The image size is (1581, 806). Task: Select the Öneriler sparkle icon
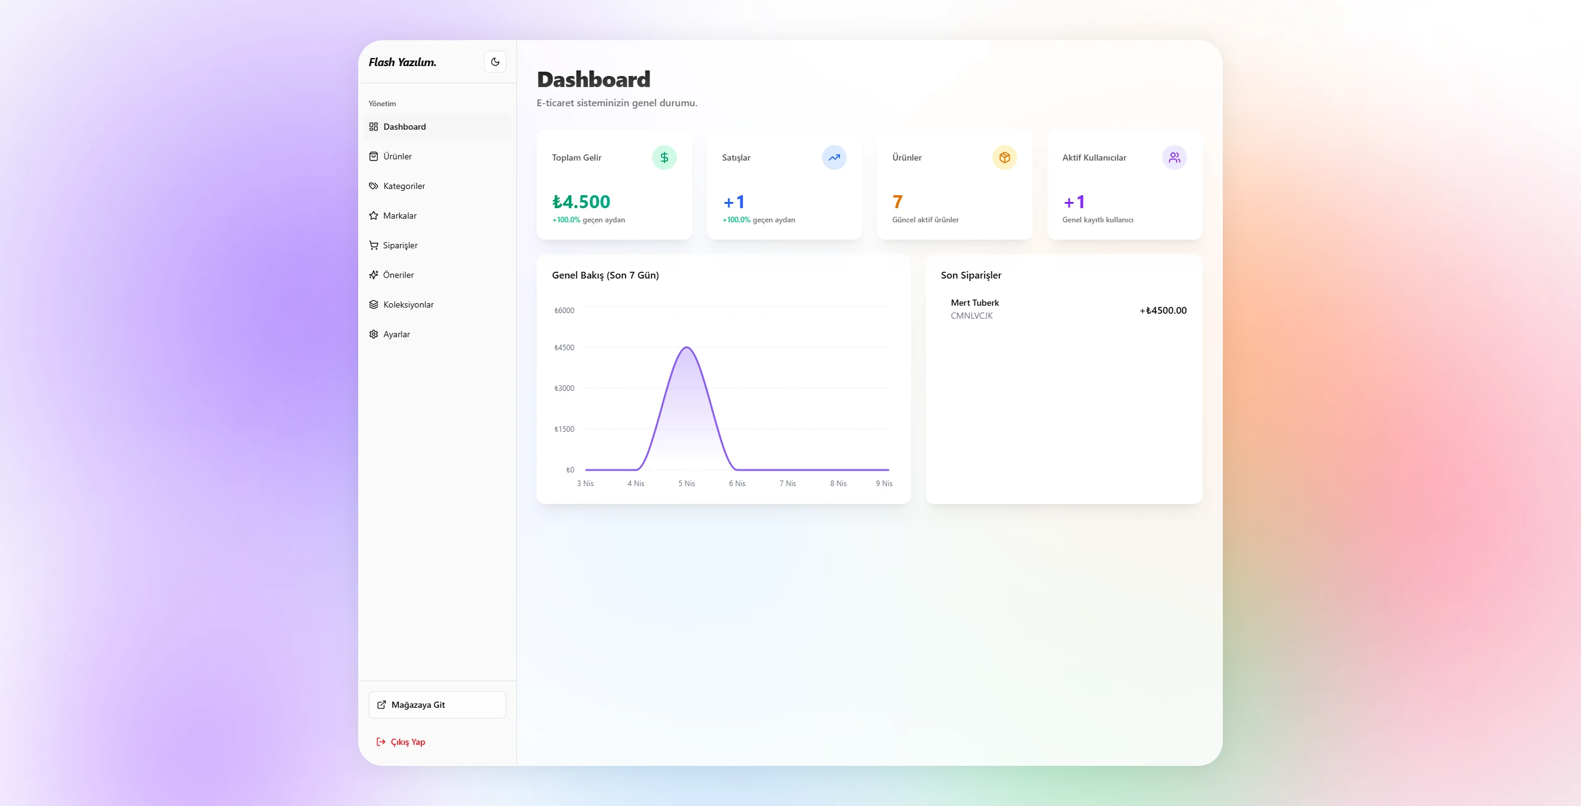(374, 275)
